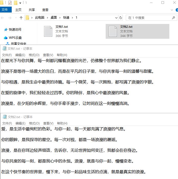Open 编辑(E) menu in 文档2.txt Notepad
Screen dimensions: 178x179
(x=20, y=123)
